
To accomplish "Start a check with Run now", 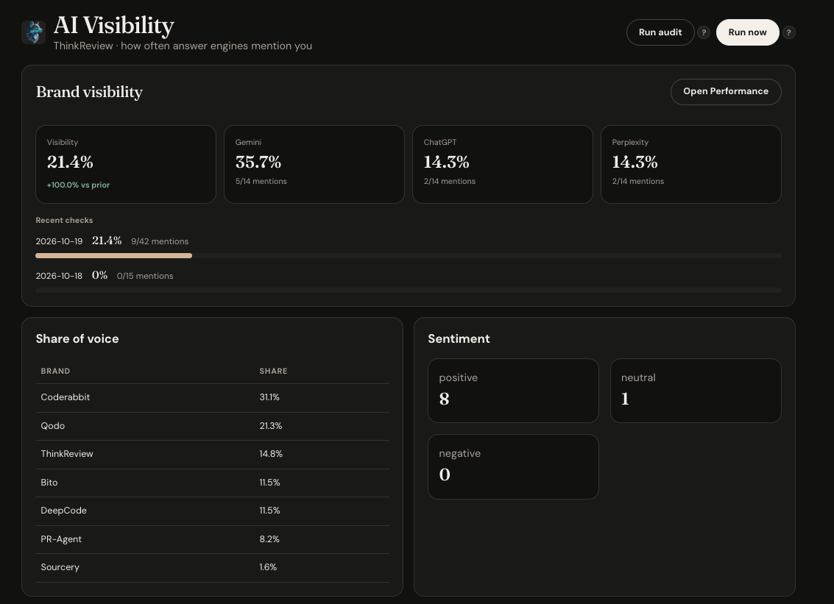I will point(747,32).
